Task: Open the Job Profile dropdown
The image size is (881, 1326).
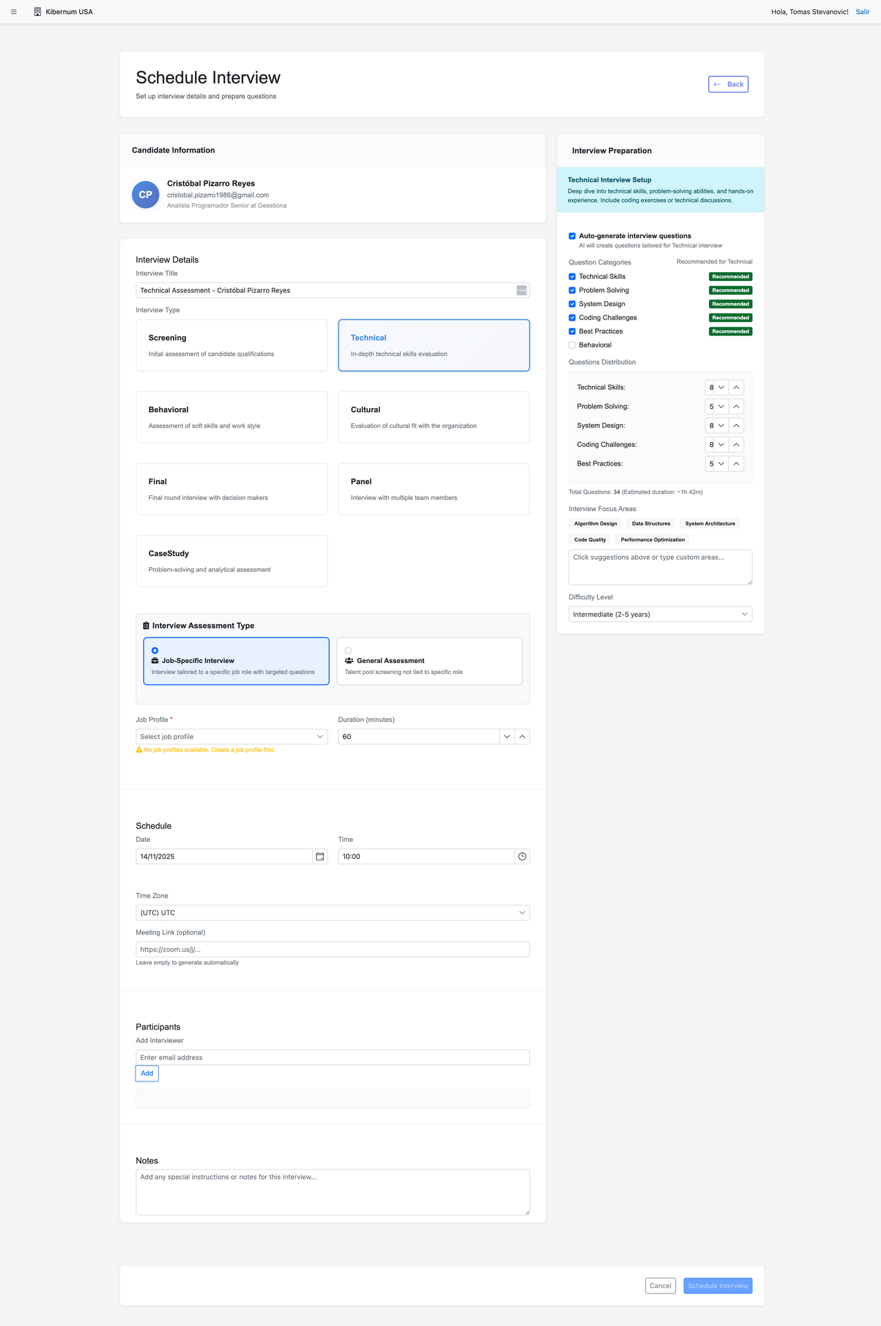Action: pos(231,737)
